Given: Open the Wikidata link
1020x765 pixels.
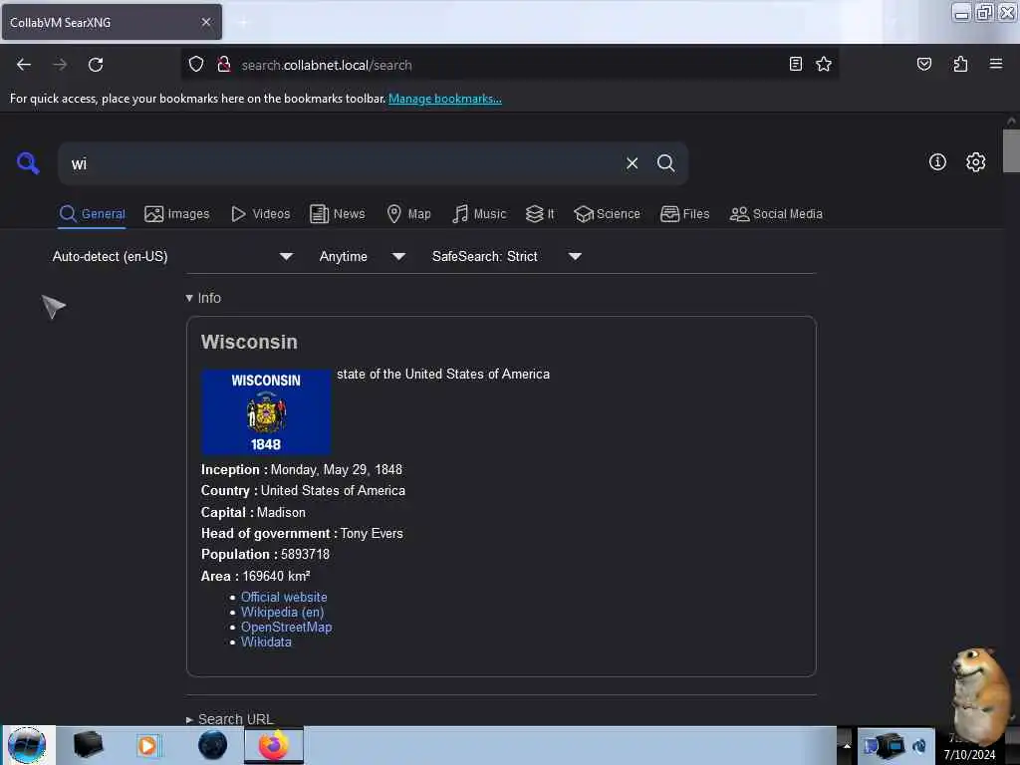Looking at the screenshot, I should pyautogui.click(x=266, y=642).
